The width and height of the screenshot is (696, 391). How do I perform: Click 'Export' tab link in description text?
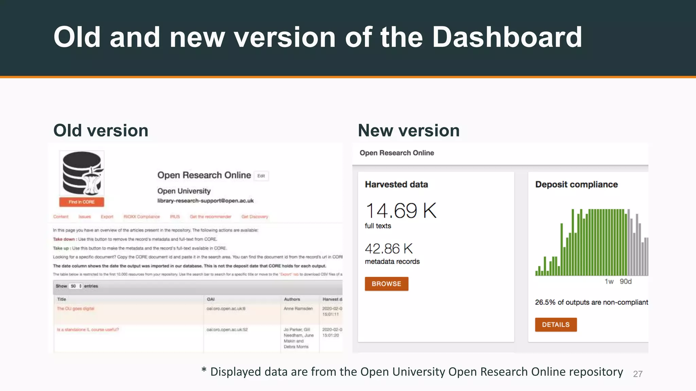(289, 274)
